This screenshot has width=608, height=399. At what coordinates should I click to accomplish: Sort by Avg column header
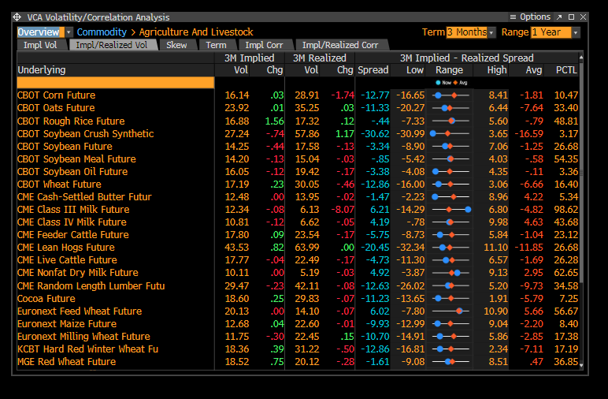click(x=533, y=70)
